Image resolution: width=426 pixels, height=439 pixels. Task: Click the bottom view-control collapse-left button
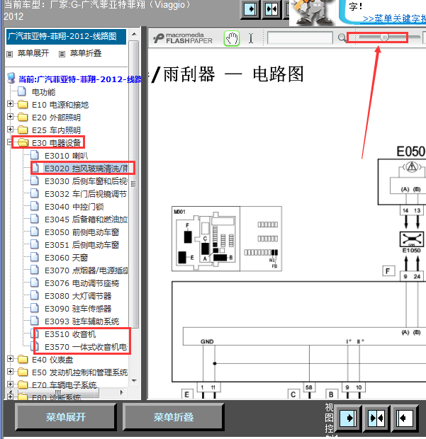pos(405,418)
